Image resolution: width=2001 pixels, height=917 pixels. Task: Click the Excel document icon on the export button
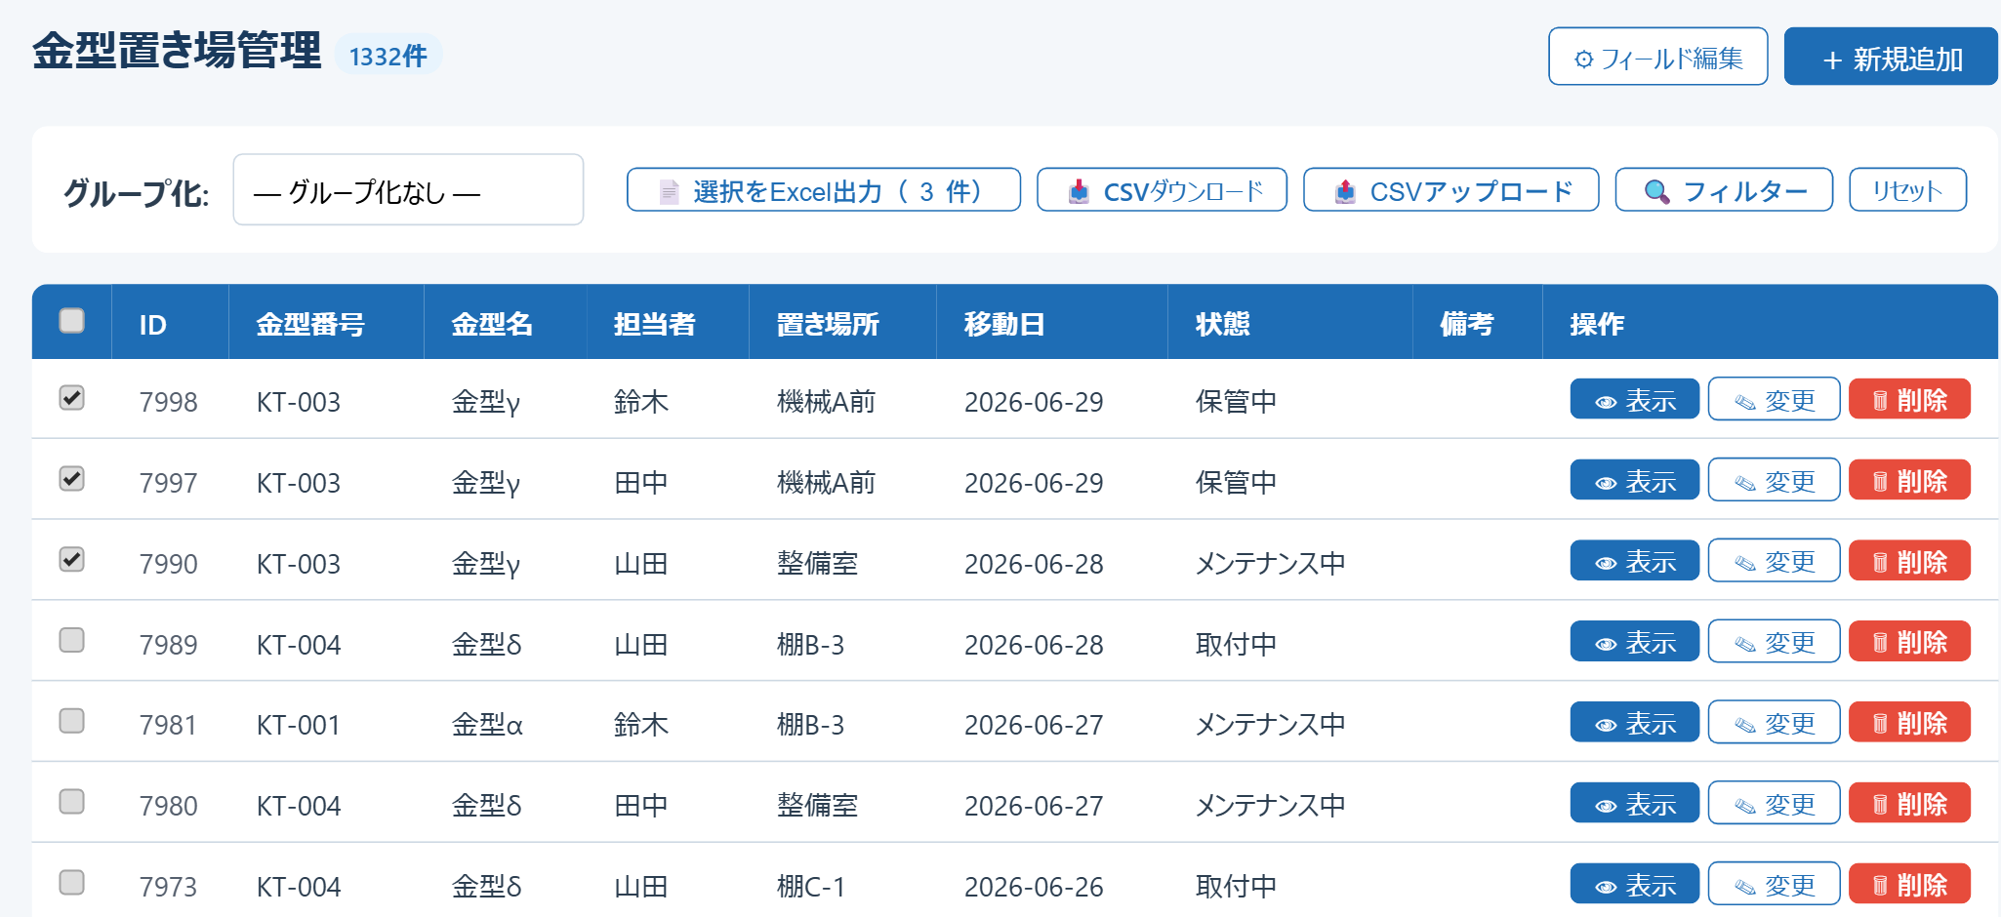(x=669, y=191)
